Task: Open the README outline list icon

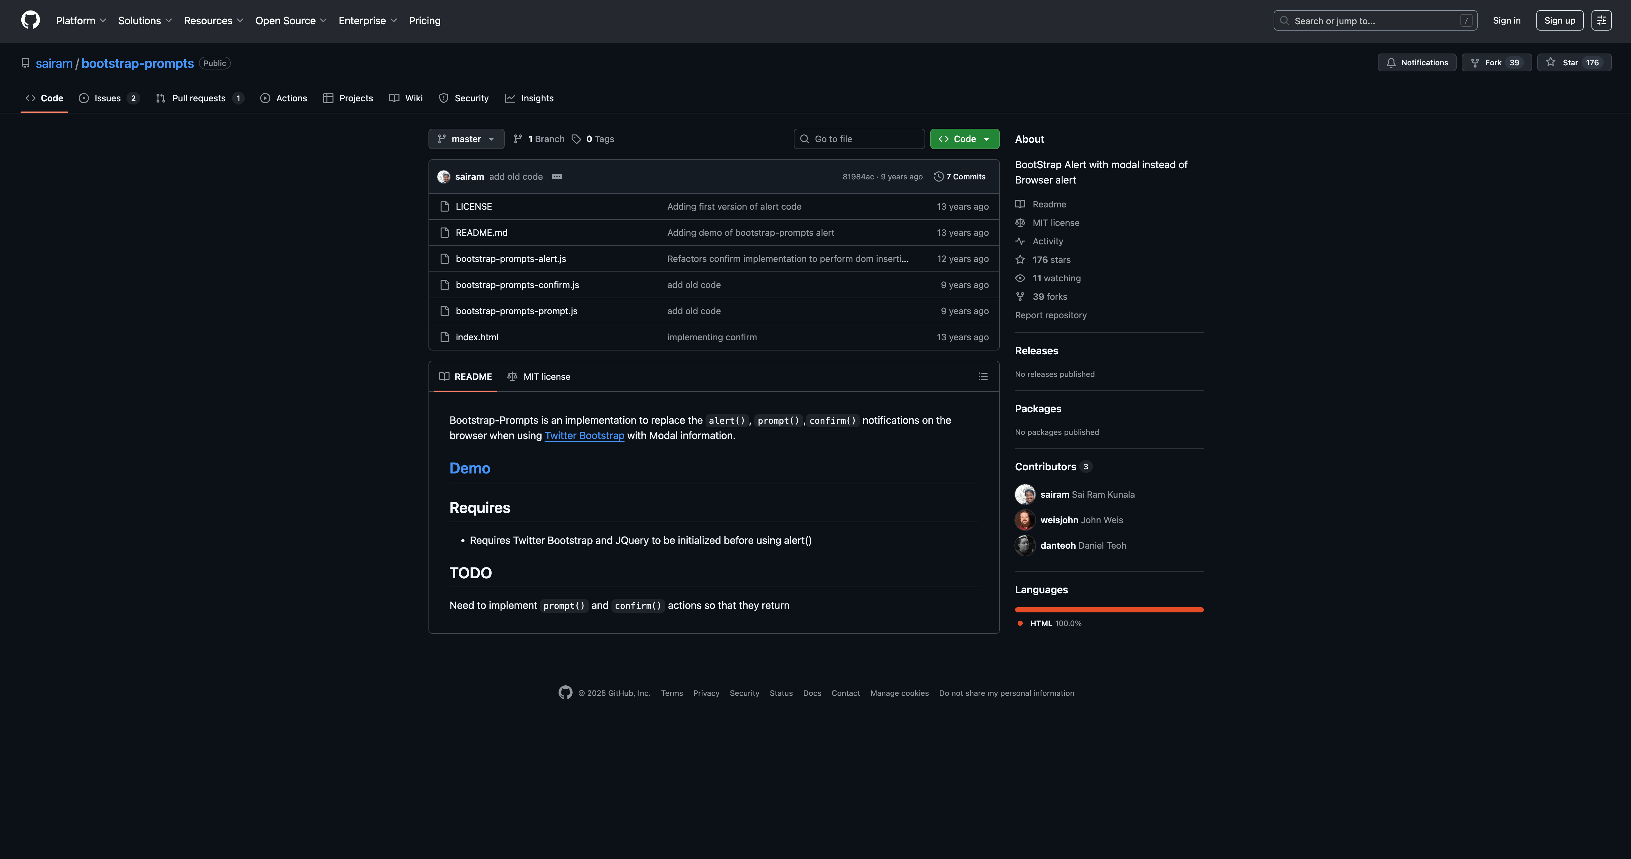Action: pos(983,377)
